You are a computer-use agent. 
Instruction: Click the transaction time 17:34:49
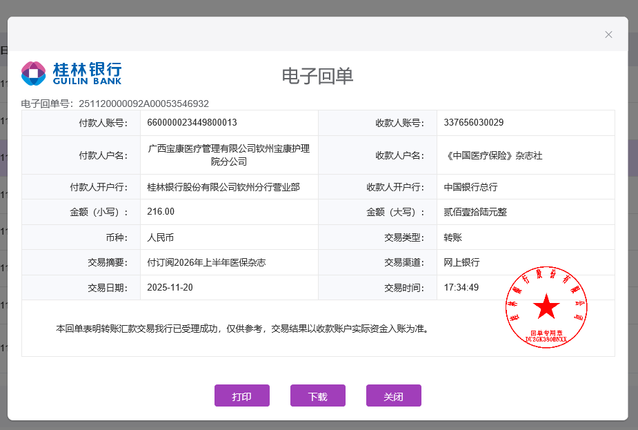[x=461, y=287]
